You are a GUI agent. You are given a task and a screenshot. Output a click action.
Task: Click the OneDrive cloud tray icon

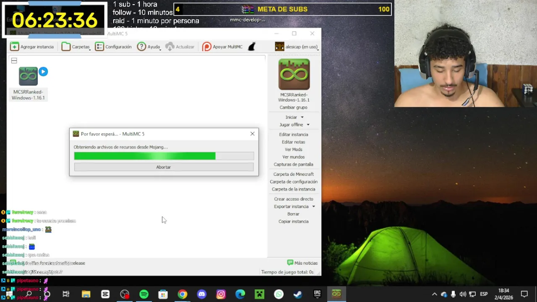click(x=444, y=294)
